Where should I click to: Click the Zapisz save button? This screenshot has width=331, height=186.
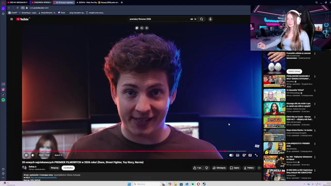pos(235,168)
